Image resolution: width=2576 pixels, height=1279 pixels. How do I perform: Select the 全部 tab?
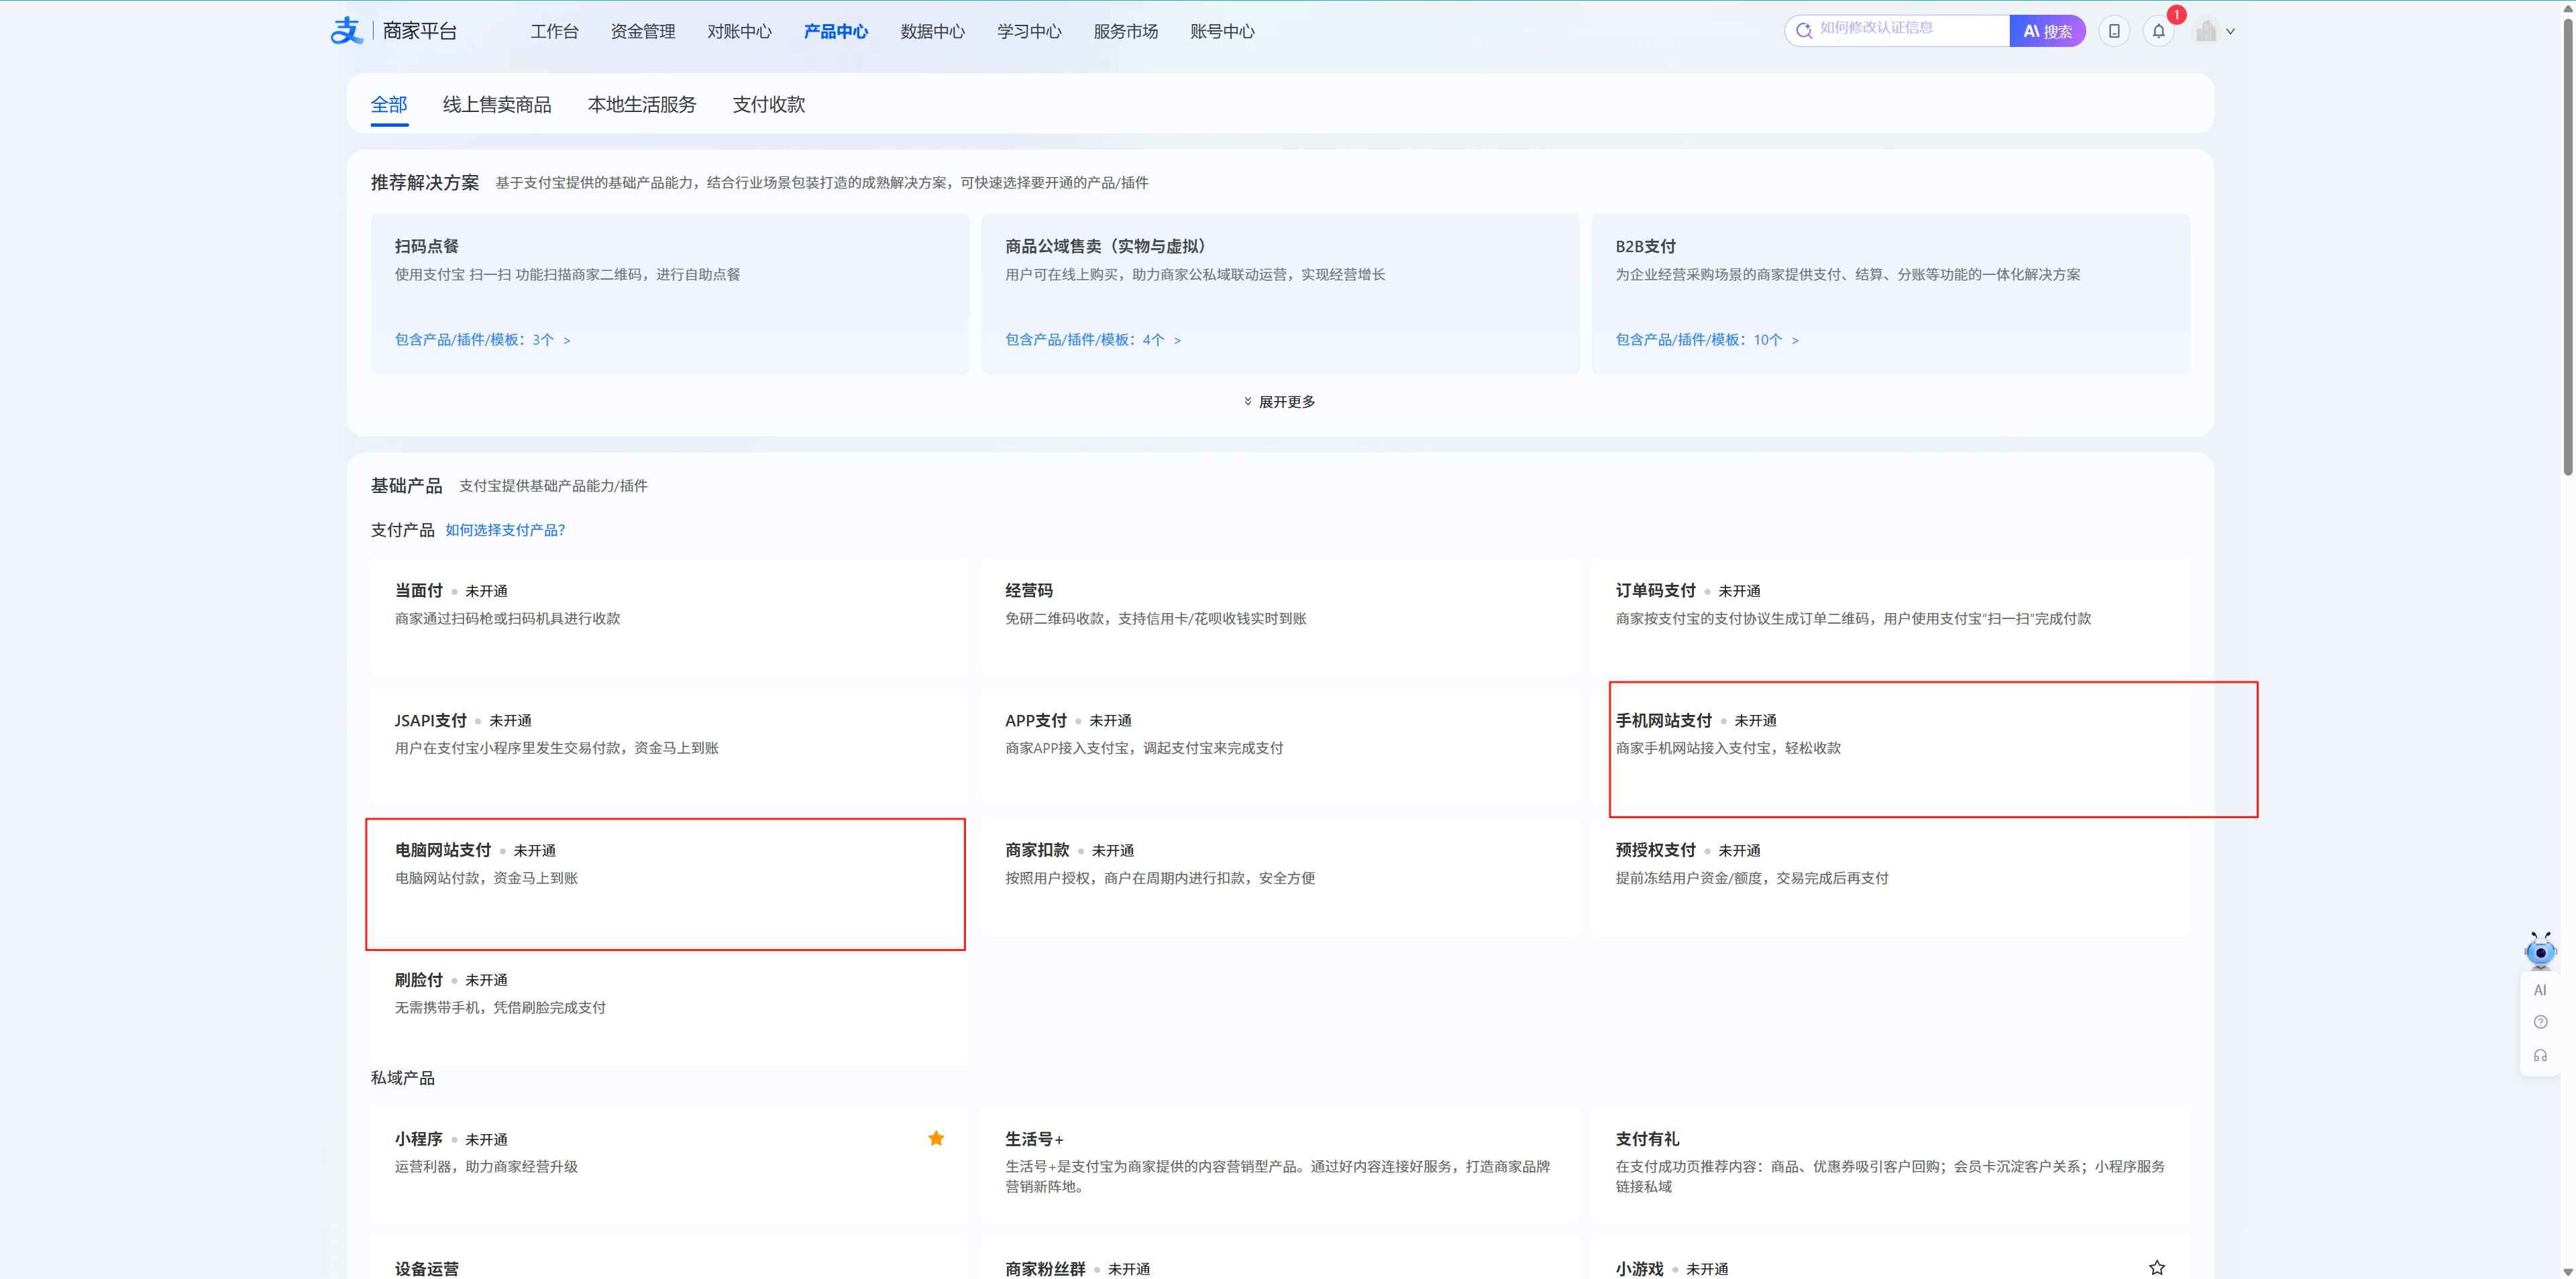389,104
